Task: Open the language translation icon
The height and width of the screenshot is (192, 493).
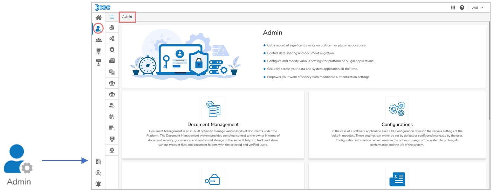Action: coord(112,72)
